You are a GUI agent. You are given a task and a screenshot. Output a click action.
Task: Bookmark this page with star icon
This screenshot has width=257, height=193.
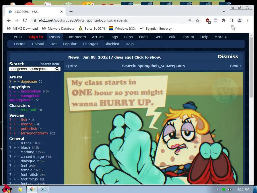pyautogui.click(x=198, y=20)
